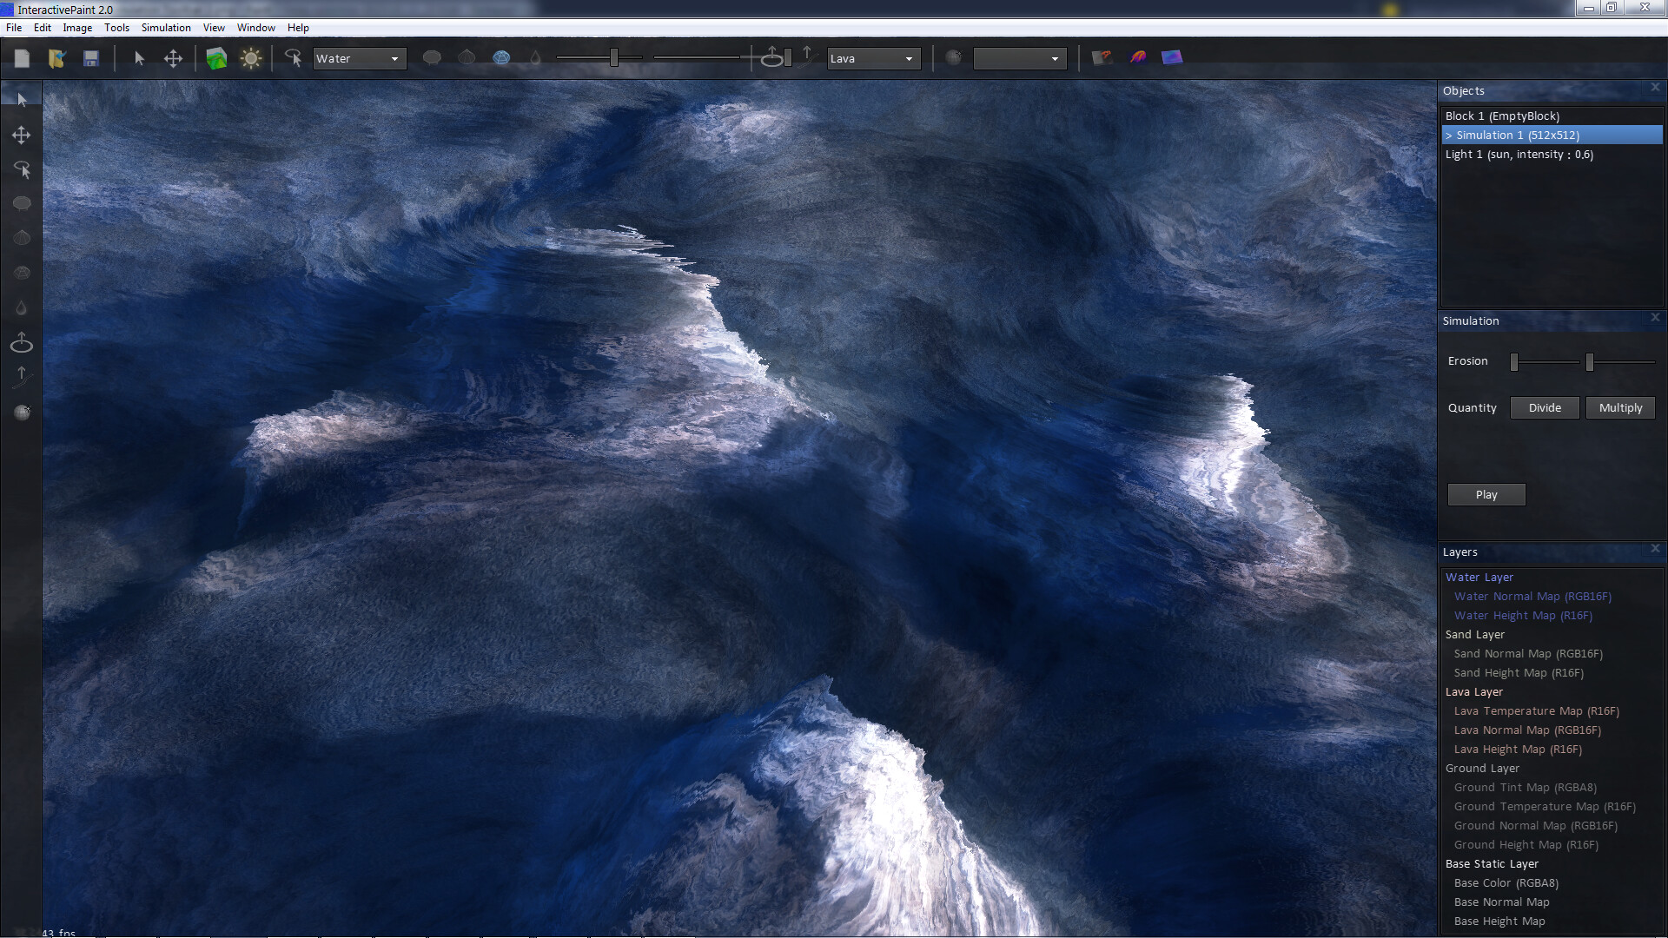Open the Water material dropdown
Viewport: 1668px width, 938px height.
click(x=359, y=58)
